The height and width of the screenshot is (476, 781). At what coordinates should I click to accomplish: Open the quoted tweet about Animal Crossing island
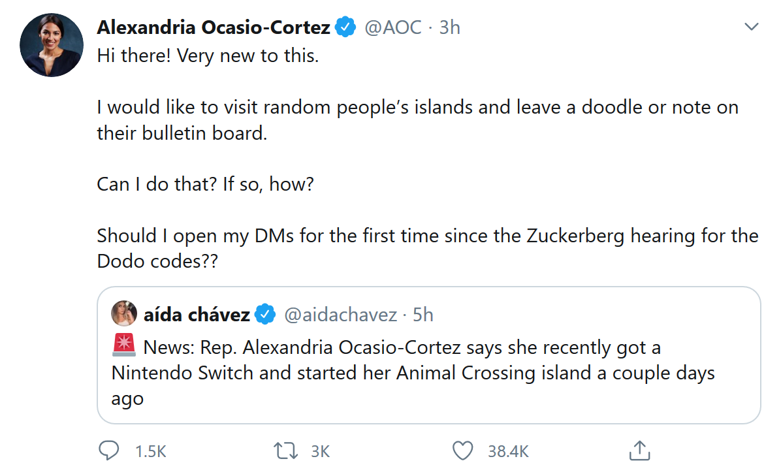point(428,372)
